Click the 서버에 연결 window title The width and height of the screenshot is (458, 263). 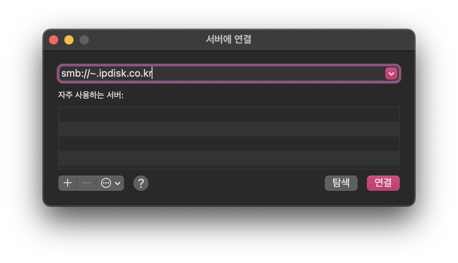click(229, 39)
